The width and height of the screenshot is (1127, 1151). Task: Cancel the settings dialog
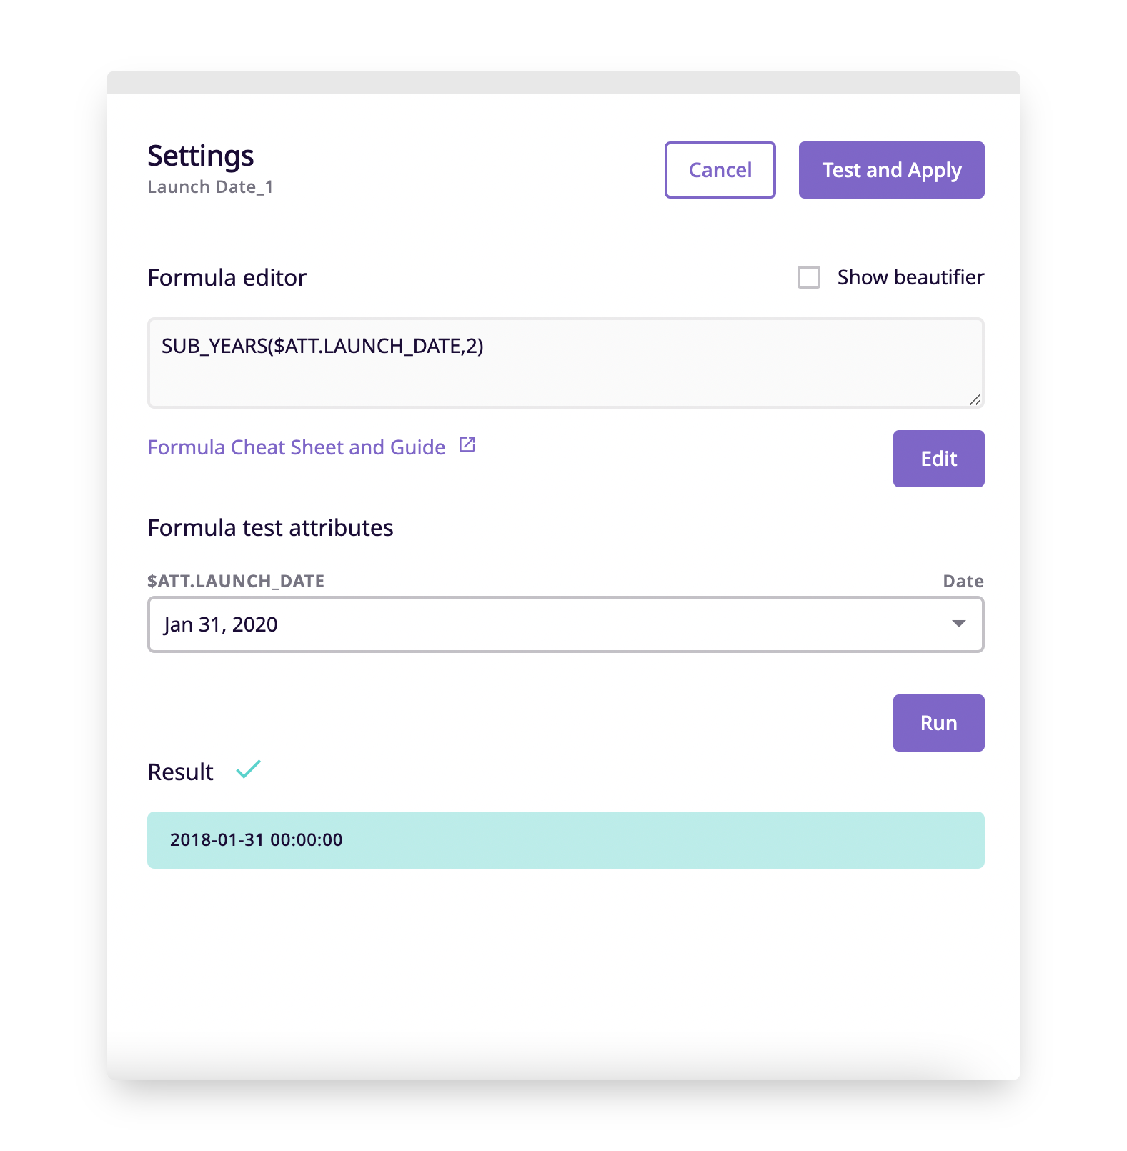click(720, 170)
